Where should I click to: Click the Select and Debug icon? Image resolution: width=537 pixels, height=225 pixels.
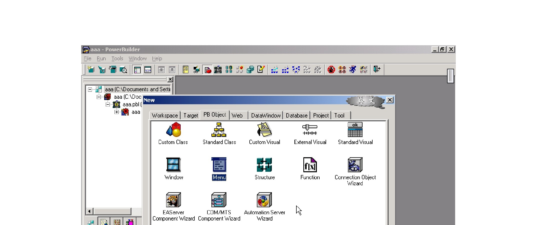tap(342, 69)
